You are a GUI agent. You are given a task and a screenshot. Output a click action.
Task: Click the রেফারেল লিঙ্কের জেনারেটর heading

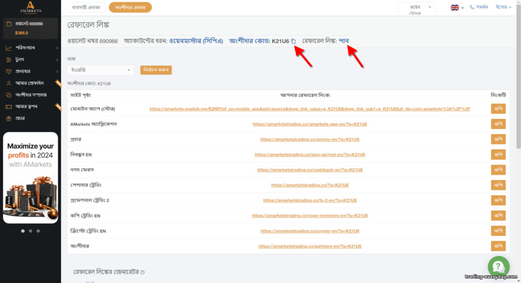point(106,272)
